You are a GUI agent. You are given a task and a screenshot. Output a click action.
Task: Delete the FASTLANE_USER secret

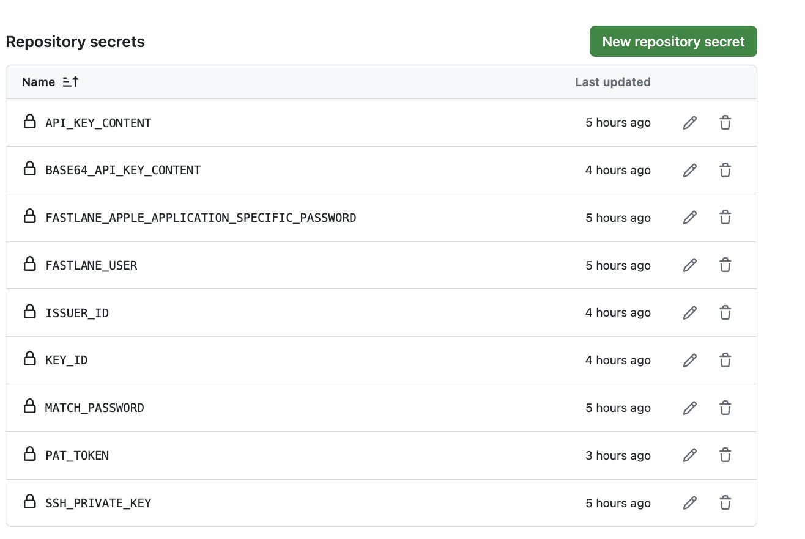[725, 265]
